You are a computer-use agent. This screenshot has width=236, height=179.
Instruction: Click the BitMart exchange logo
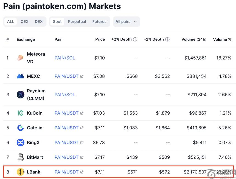(21, 157)
